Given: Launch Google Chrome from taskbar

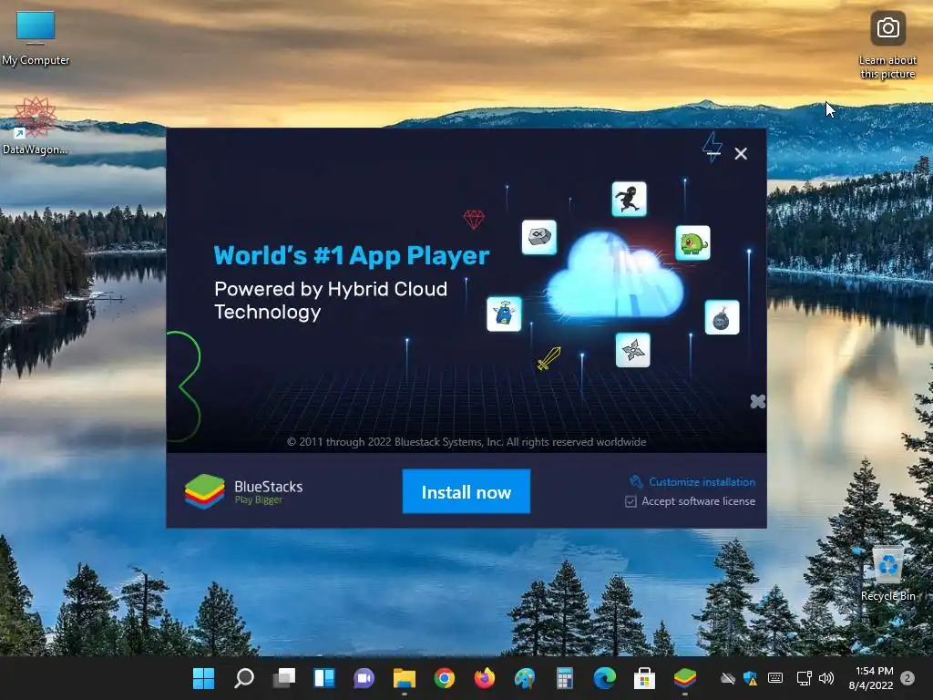Looking at the screenshot, I should coord(445,678).
